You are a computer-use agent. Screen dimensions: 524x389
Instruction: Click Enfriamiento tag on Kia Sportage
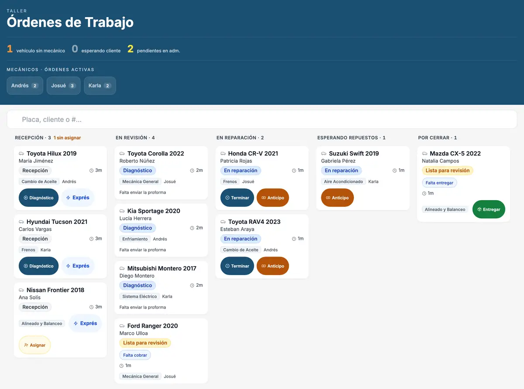(x=135, y=239)
